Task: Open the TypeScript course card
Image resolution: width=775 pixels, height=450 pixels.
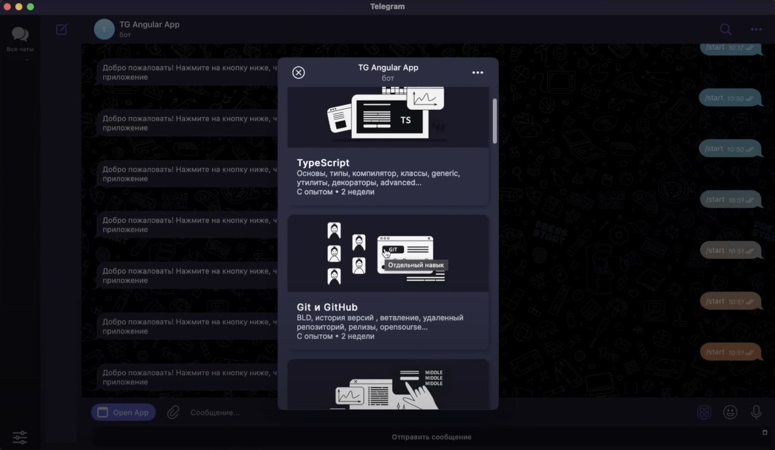Action: pos(388,176)
